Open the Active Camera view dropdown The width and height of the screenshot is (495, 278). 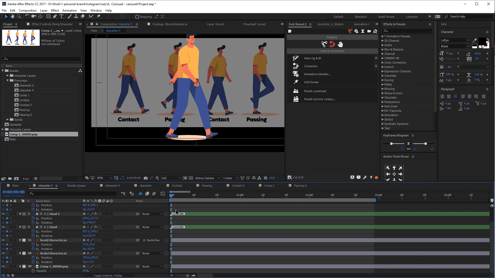(x=207, y=178)
